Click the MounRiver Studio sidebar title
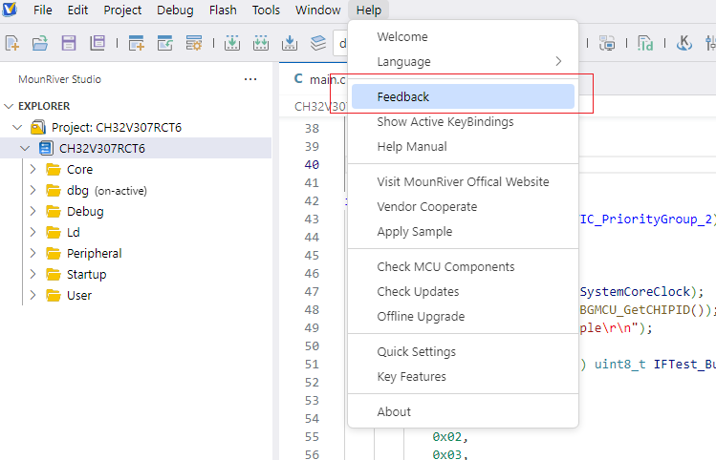716x460 pixels. 59,79
